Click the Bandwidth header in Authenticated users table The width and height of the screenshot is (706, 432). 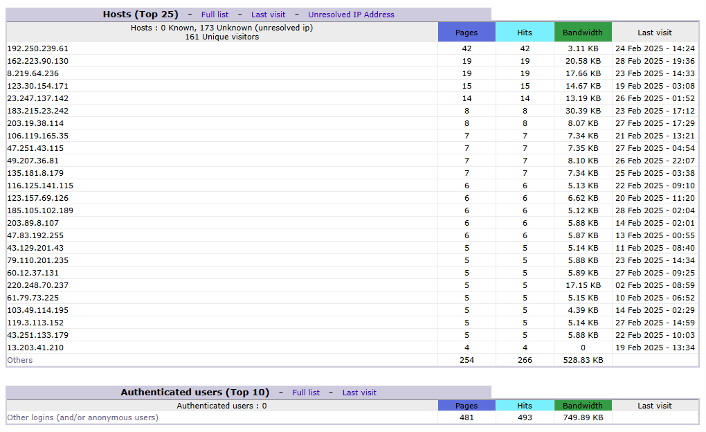[x=583, y=406]
